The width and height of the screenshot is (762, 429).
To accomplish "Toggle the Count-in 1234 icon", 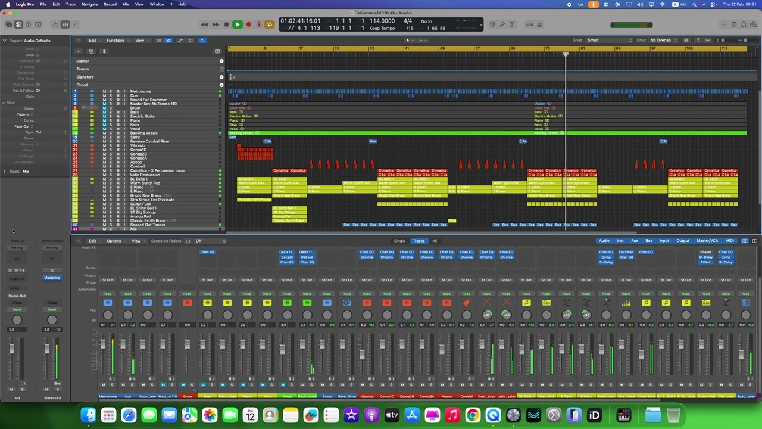I will click(x=529, y=24).
